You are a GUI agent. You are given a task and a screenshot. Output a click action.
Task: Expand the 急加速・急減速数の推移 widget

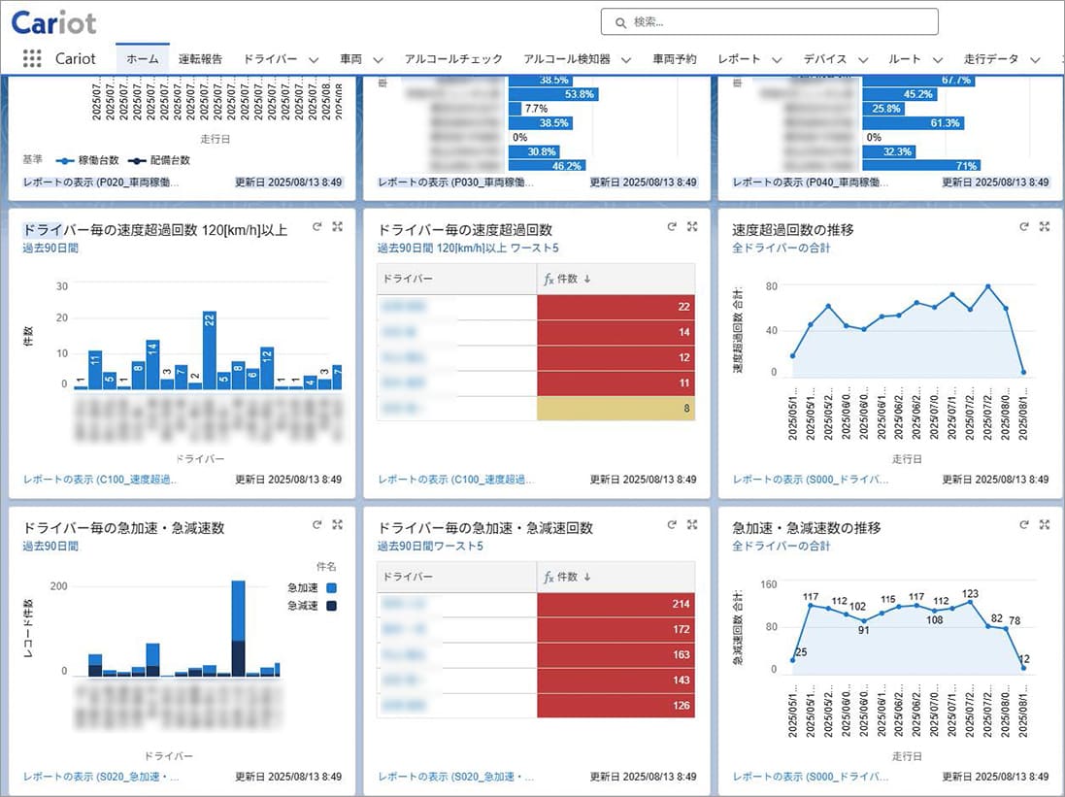click(x=1044, y=524)
